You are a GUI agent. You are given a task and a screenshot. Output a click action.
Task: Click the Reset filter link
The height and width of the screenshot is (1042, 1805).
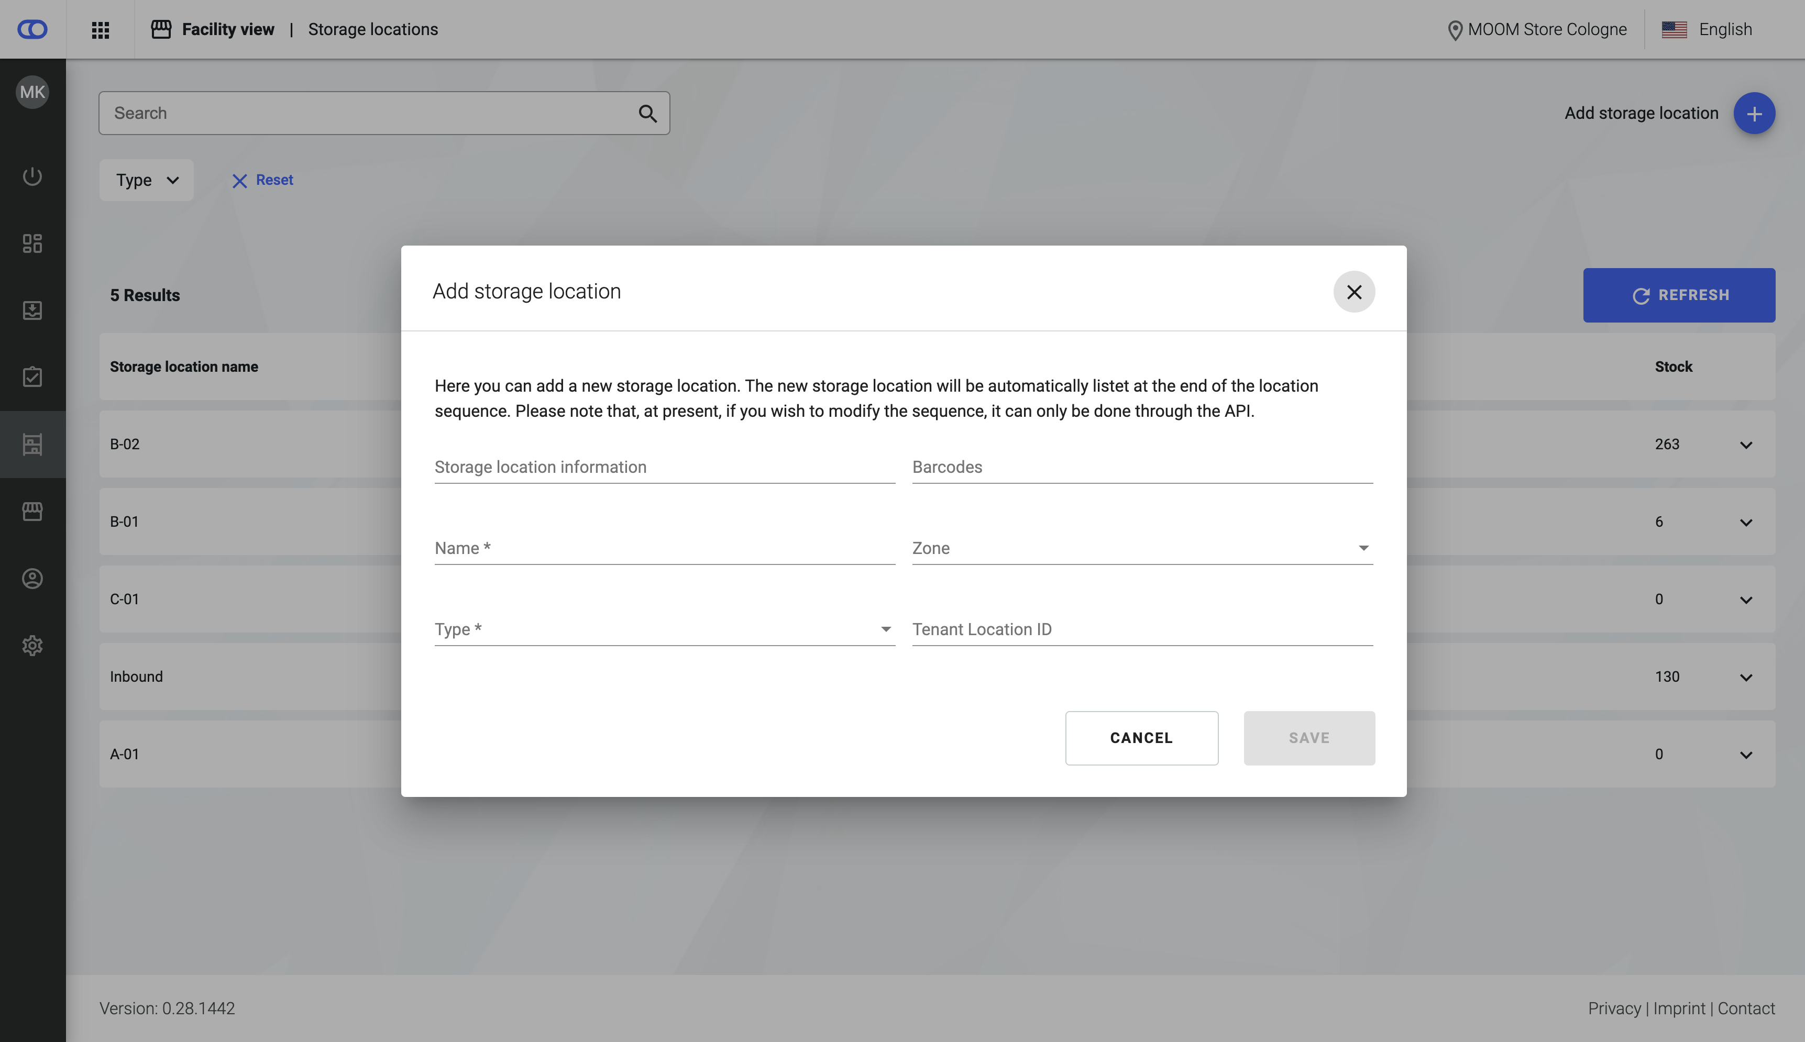point(262,180)
